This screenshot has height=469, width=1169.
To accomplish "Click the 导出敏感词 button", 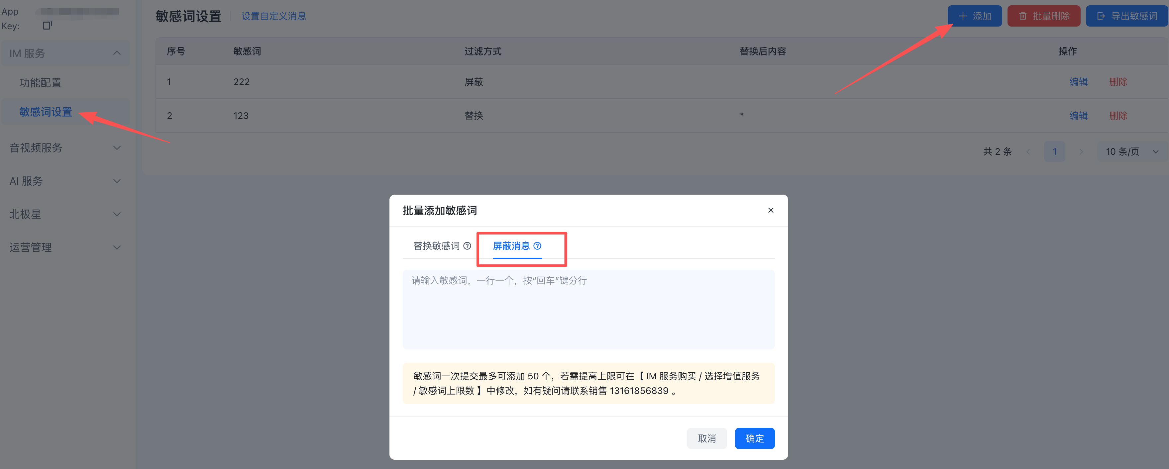I will coord(1127,16).
